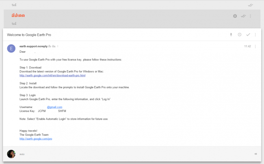Click the email subject Welcome to Google Earth Pro

(x=29, y=35)
